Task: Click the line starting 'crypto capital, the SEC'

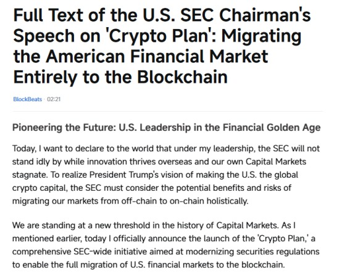Action: tap(152, 188)
